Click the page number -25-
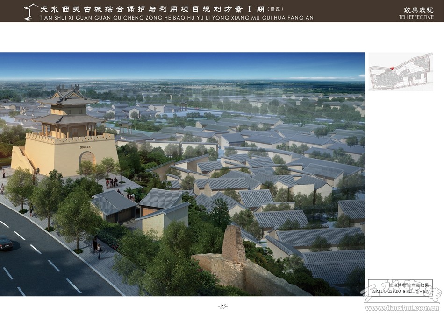This screenshot has width=444, height=313. click(x=223, y=306)
